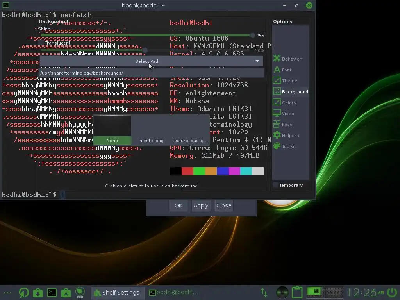Image resolution: width=400 pixels, height=300 pixels.
Task: Click the power button on the shelf
Action: [x=392, y=293]
